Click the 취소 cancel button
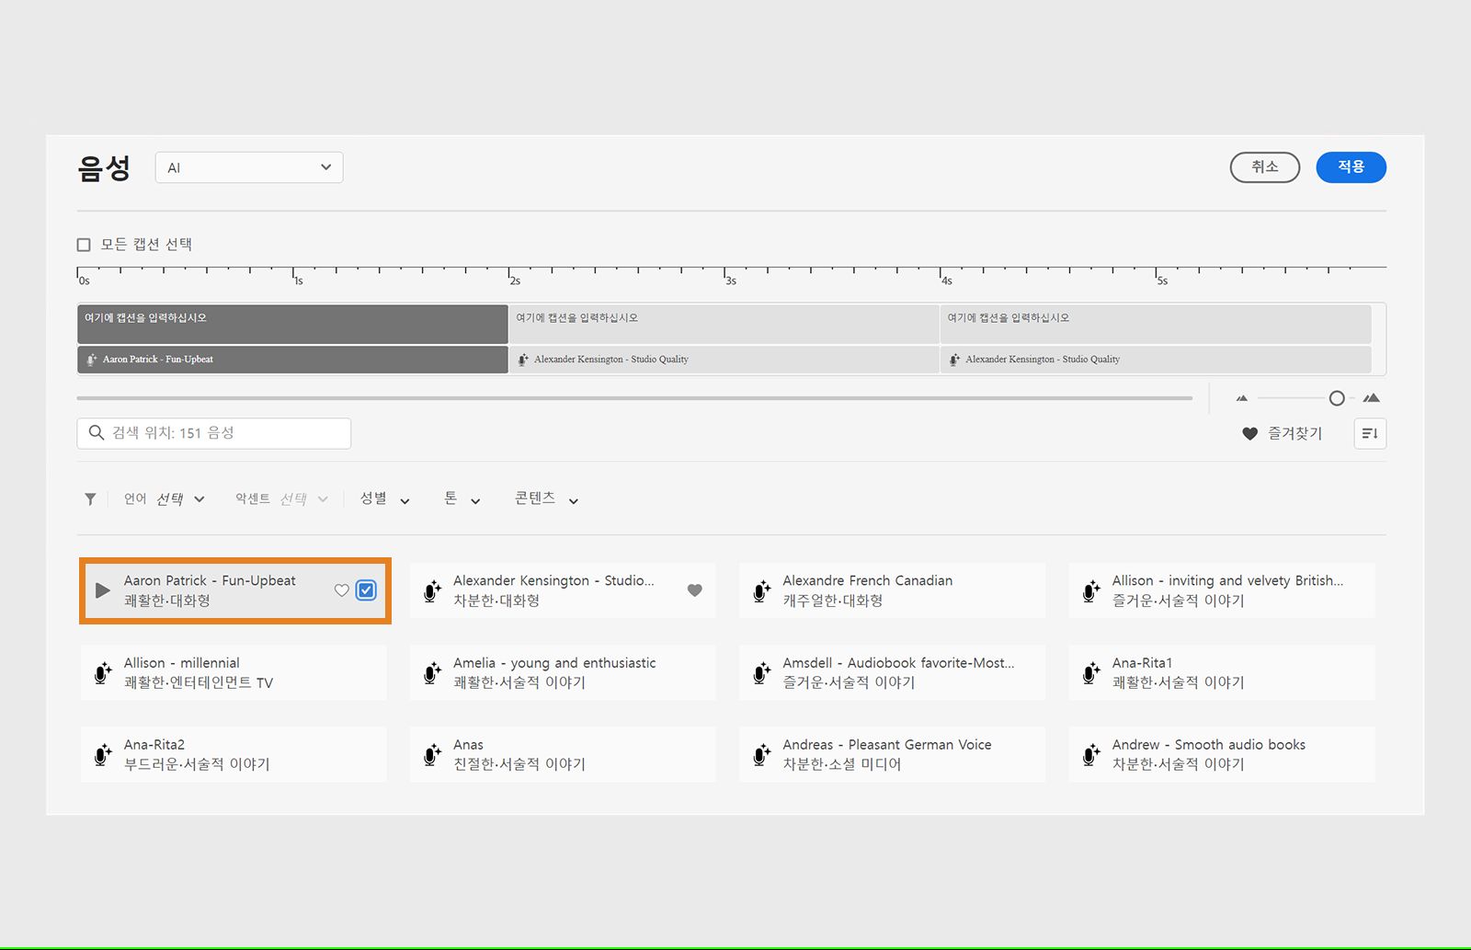Image resolution: width=1471 pixels, height=950 pixels. (x=1265, y=167)
